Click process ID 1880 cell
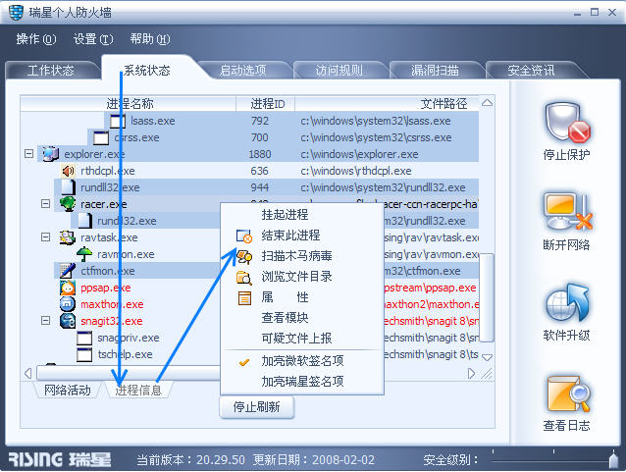 (x=260, y=154)
